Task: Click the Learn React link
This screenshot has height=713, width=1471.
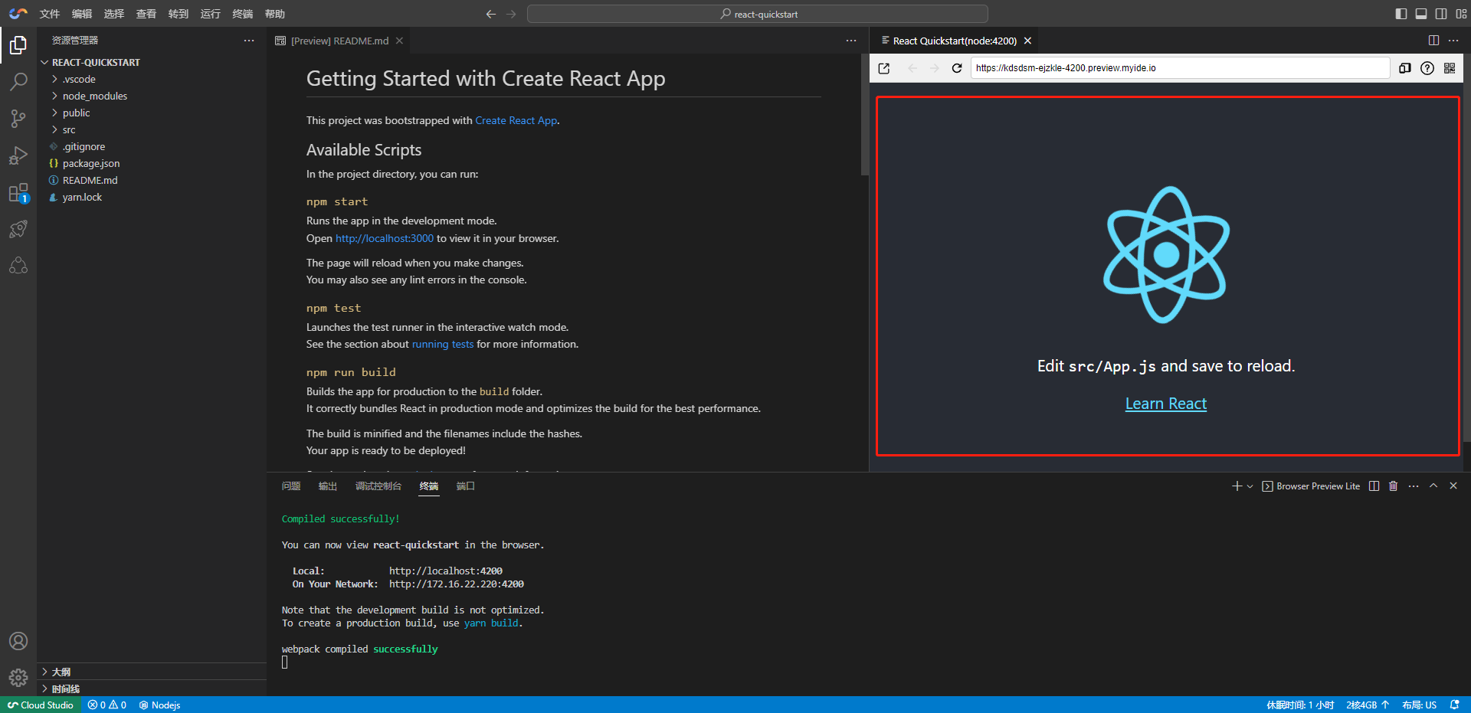Action: tap(1166, 404)
